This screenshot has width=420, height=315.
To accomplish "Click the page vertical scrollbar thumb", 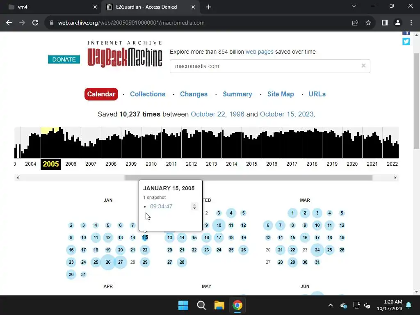I will coord(416,101).
